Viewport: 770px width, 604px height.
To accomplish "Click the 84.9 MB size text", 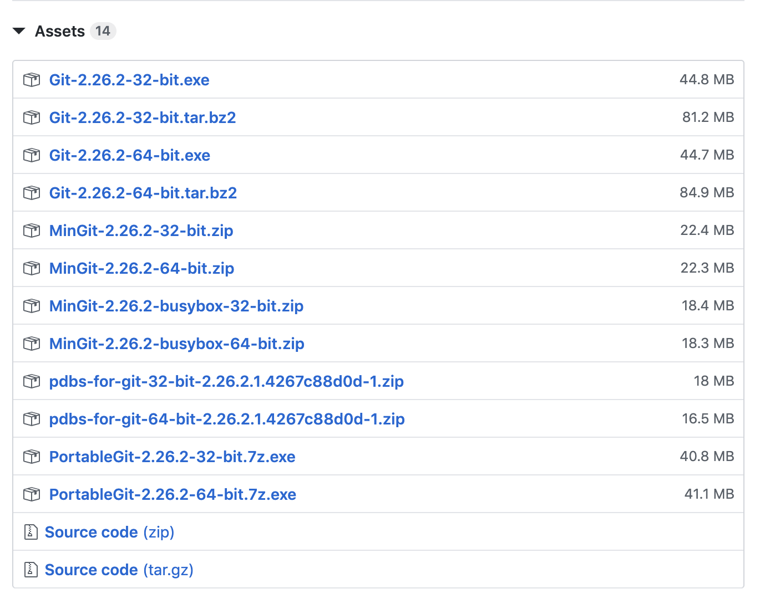I will click(707, 193).
